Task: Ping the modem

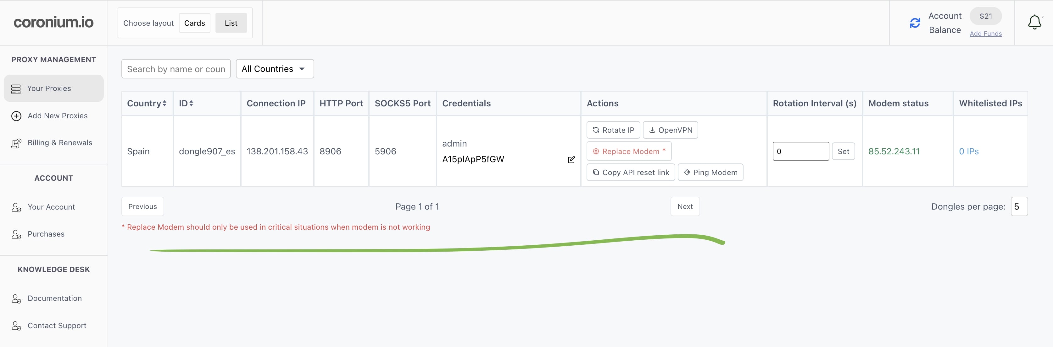Action: [x=710, y=173]
